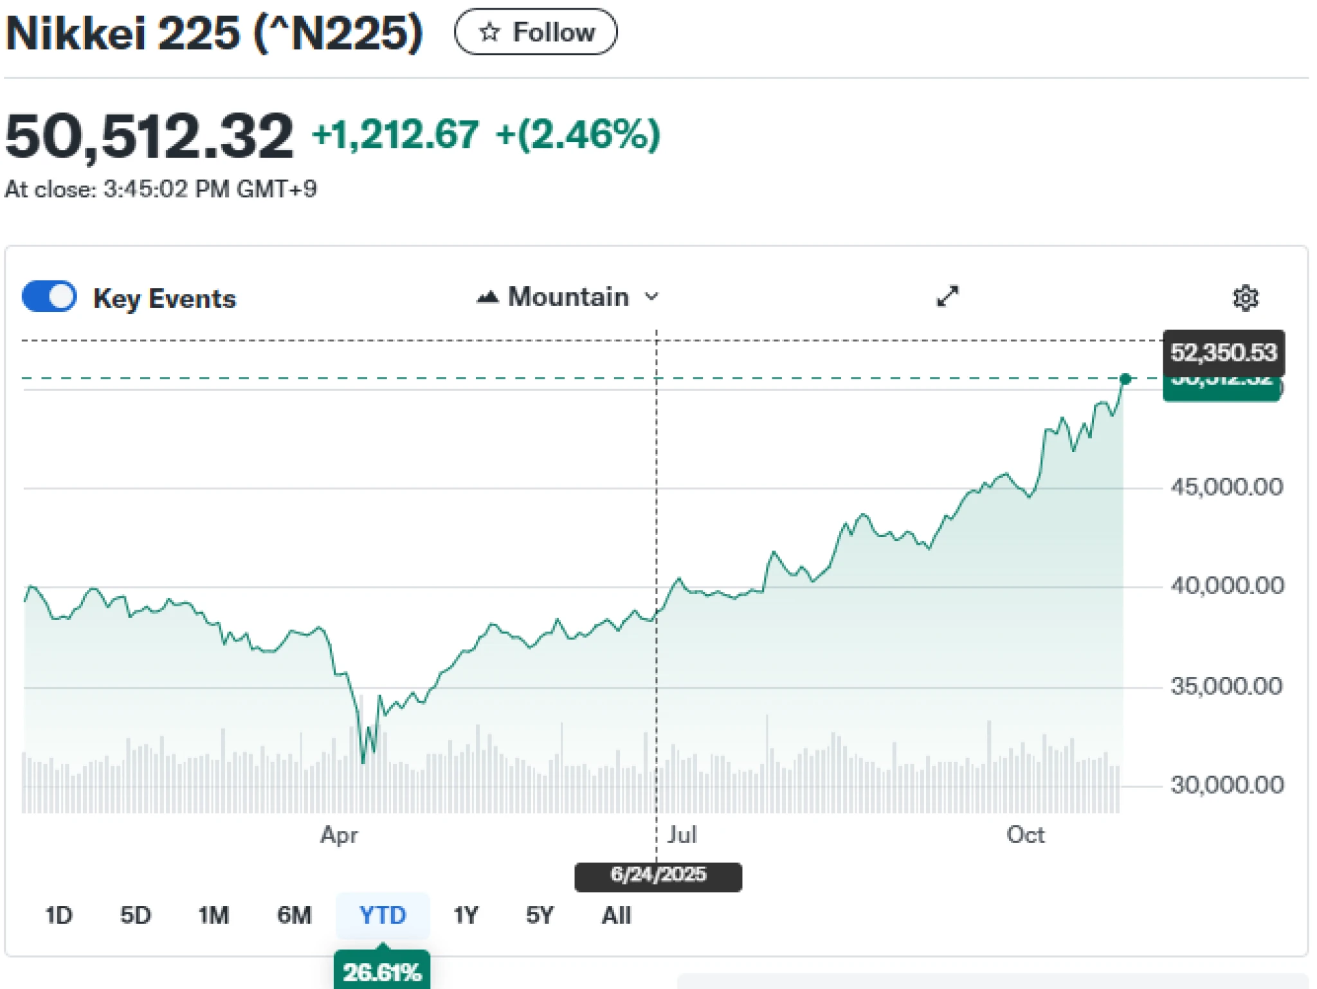Viewport: 1317px width, 989px height.
Task: Switch to the 6M range
Action: pos(294,915)
